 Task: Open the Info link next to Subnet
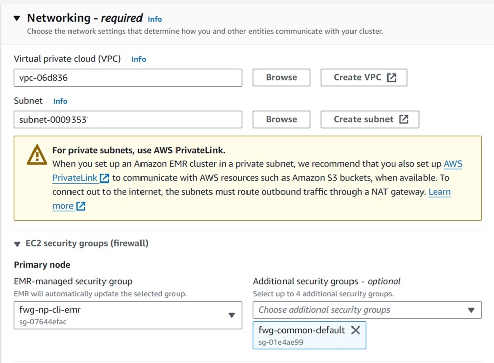tap(60, 101)
